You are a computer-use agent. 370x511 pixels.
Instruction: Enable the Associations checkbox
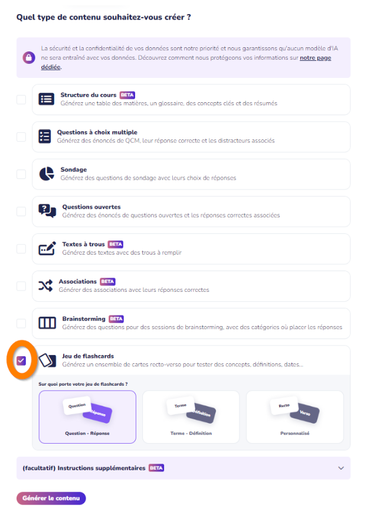click(x=21, y=286)
